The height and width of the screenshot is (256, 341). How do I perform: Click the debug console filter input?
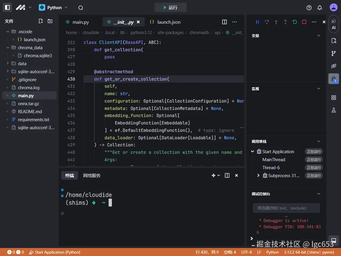coord(286,208)
